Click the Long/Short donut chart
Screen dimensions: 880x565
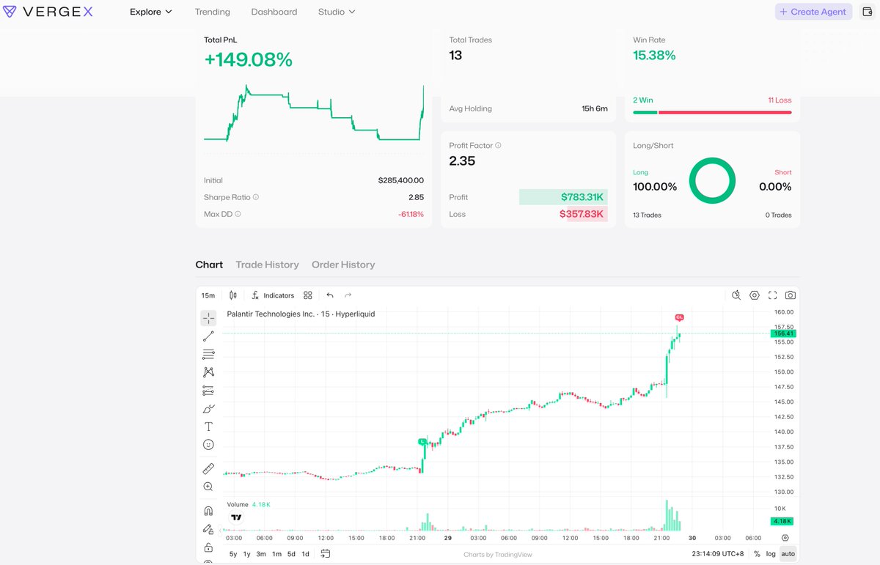[712, 180]
